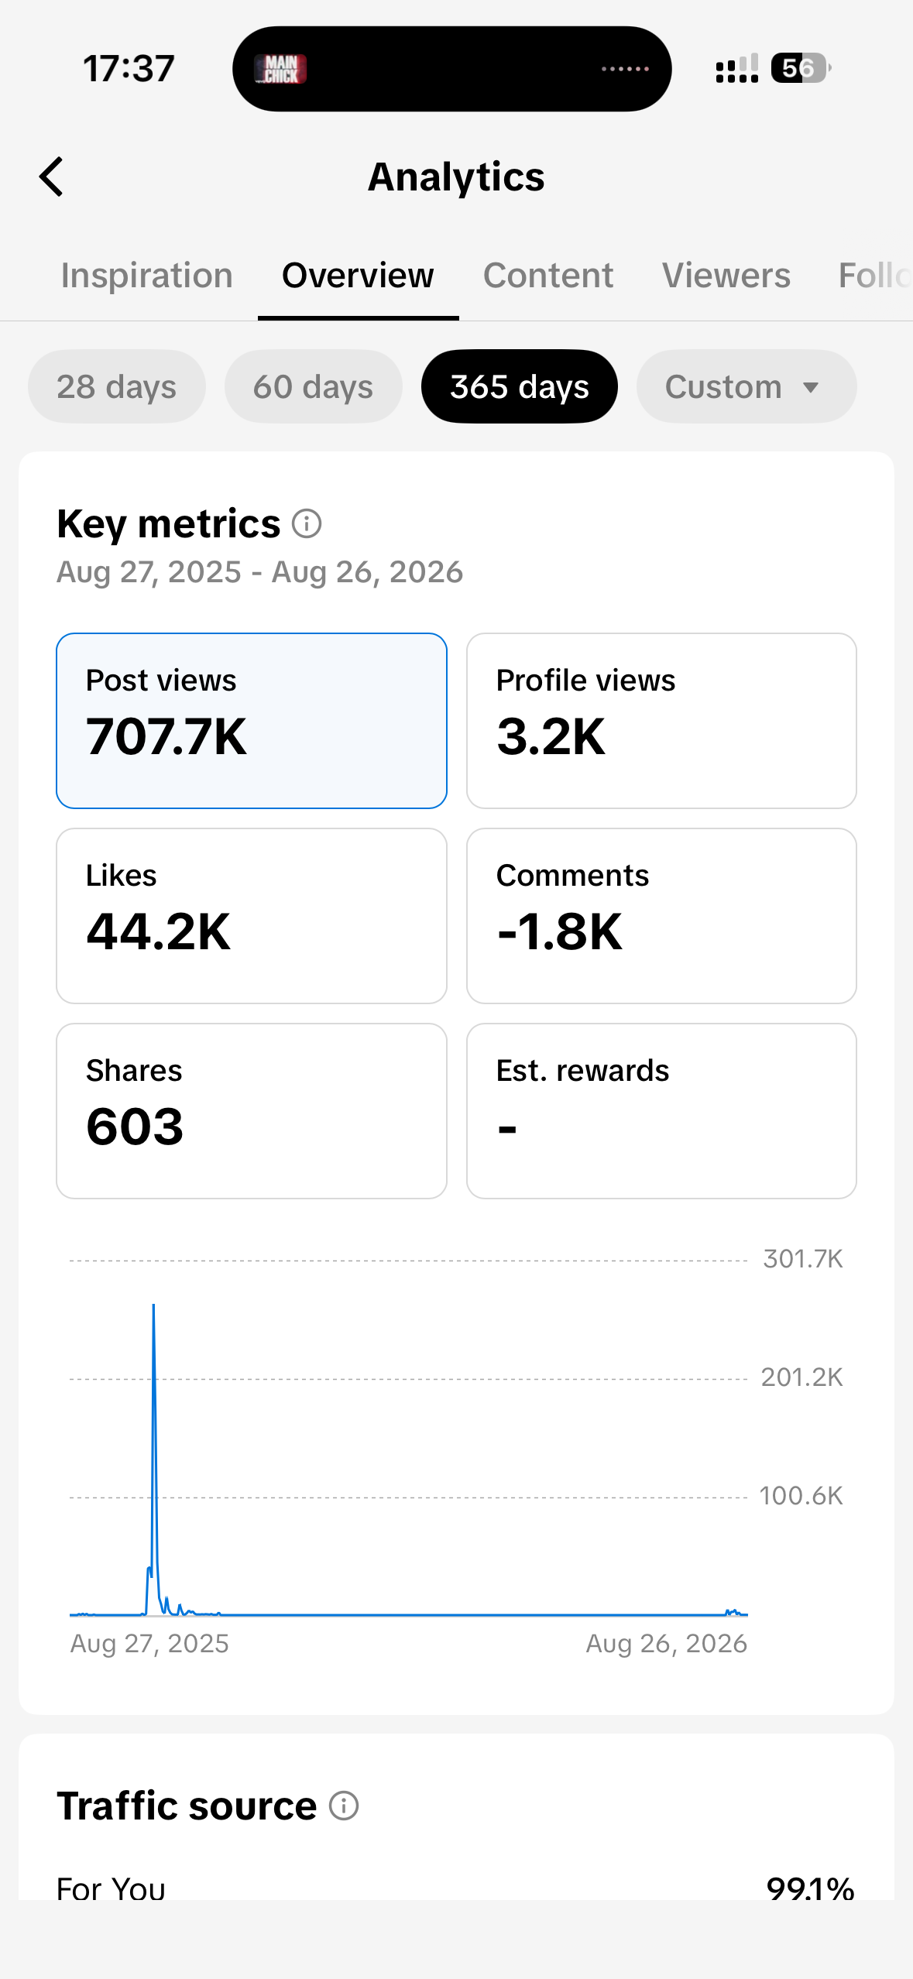Open Traffic source info icon
Screen dimensions: 913x1979
point(344,1806)
